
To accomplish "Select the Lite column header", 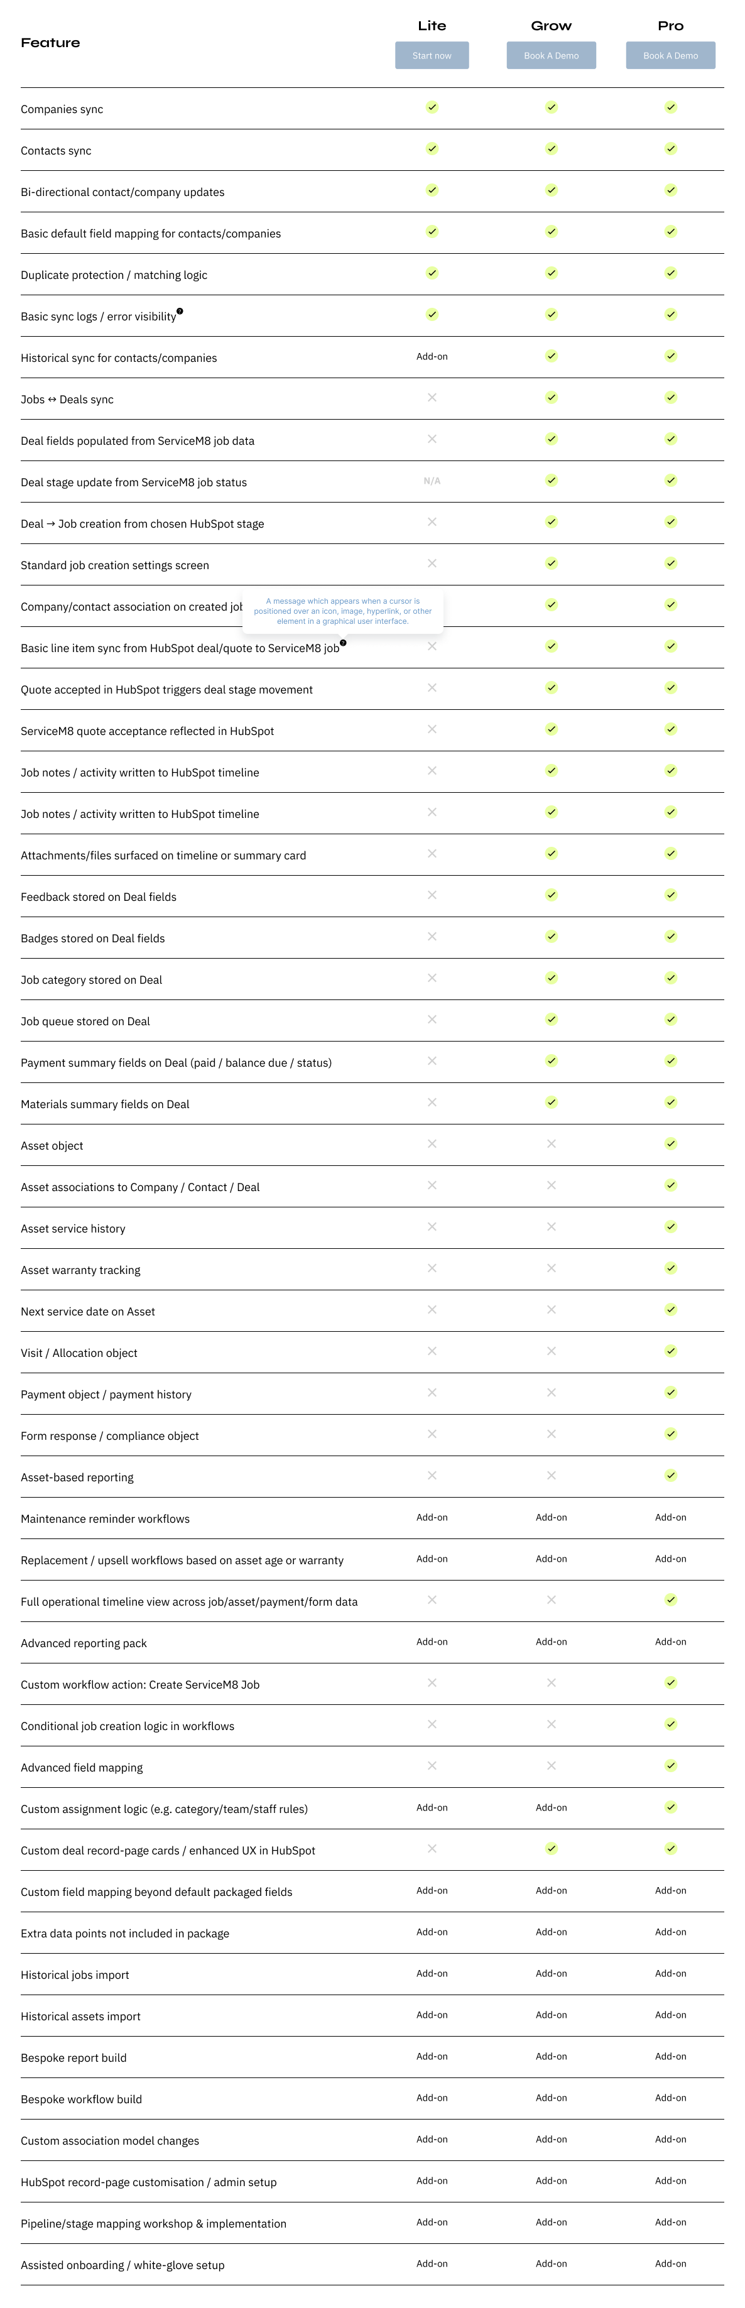I will tap(433, 25).
